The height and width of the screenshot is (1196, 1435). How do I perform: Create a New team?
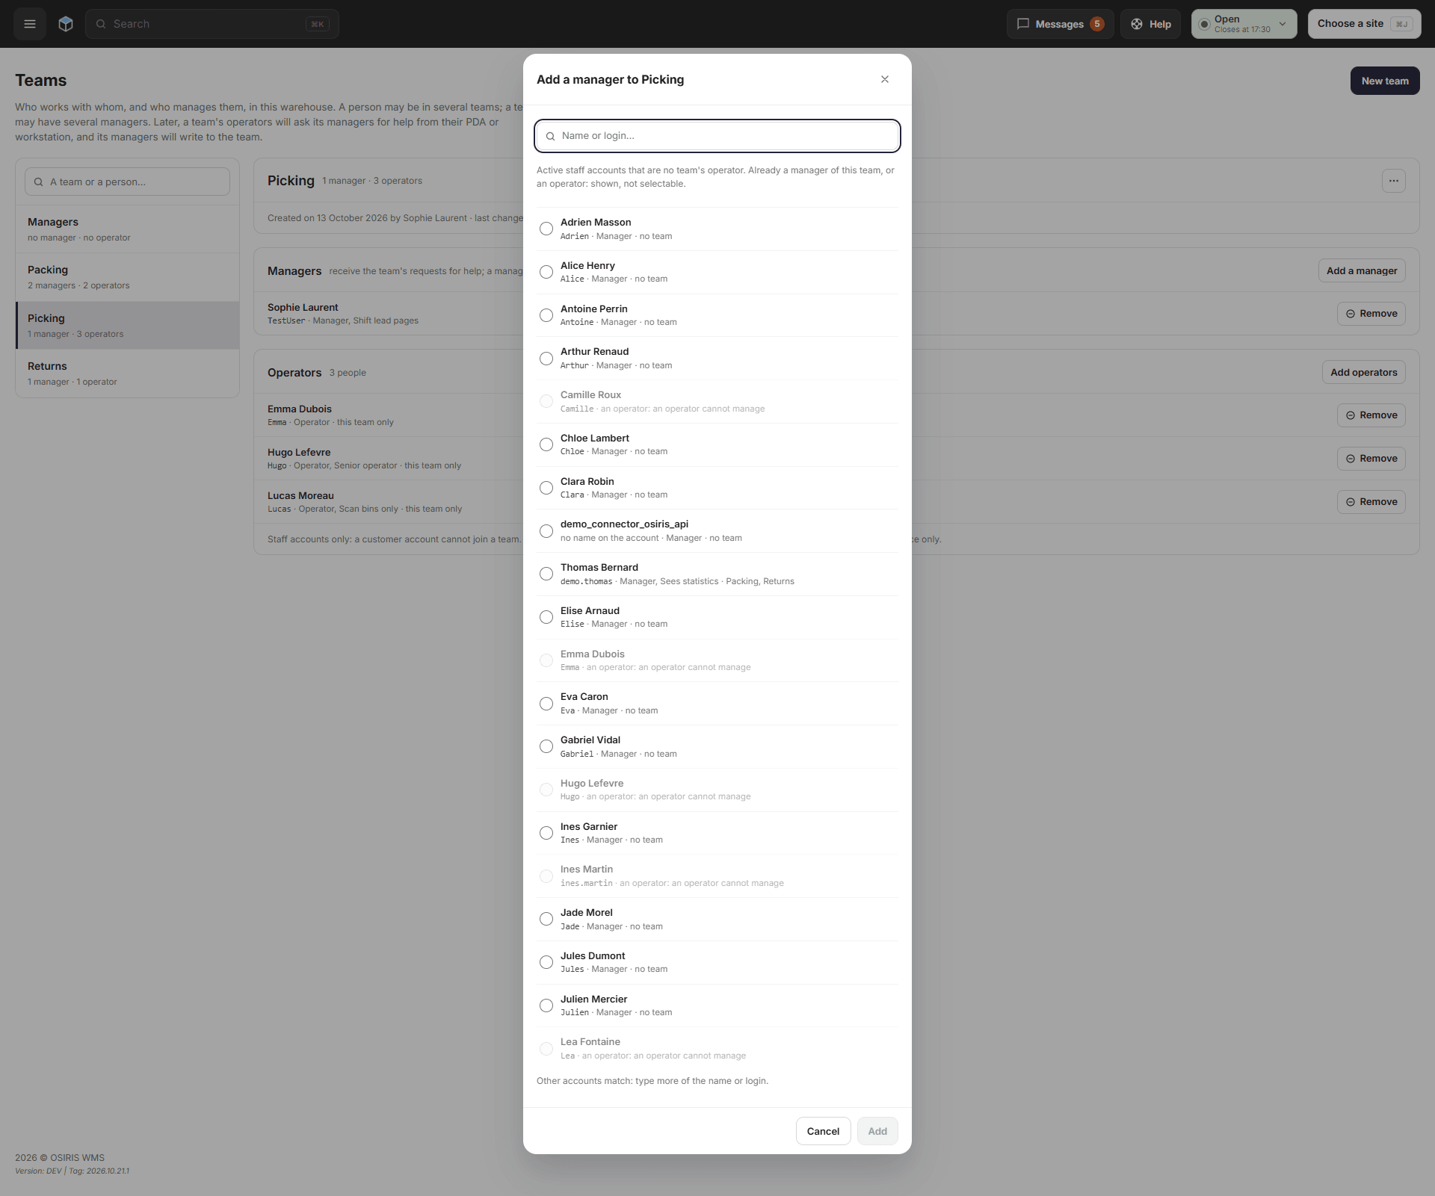[1385, 81]
